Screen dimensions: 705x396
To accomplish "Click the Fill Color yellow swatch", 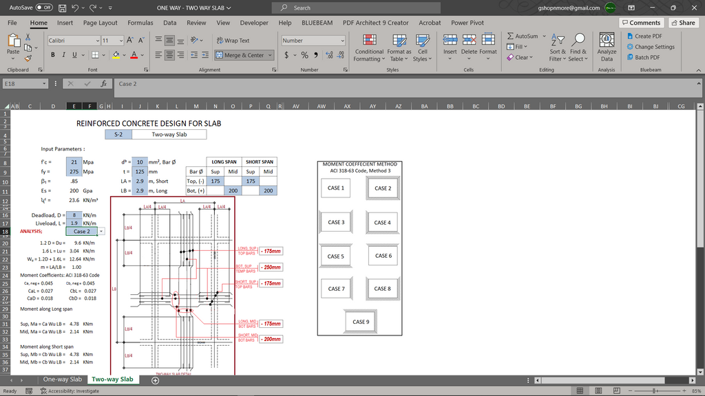I will coord(116,55).
